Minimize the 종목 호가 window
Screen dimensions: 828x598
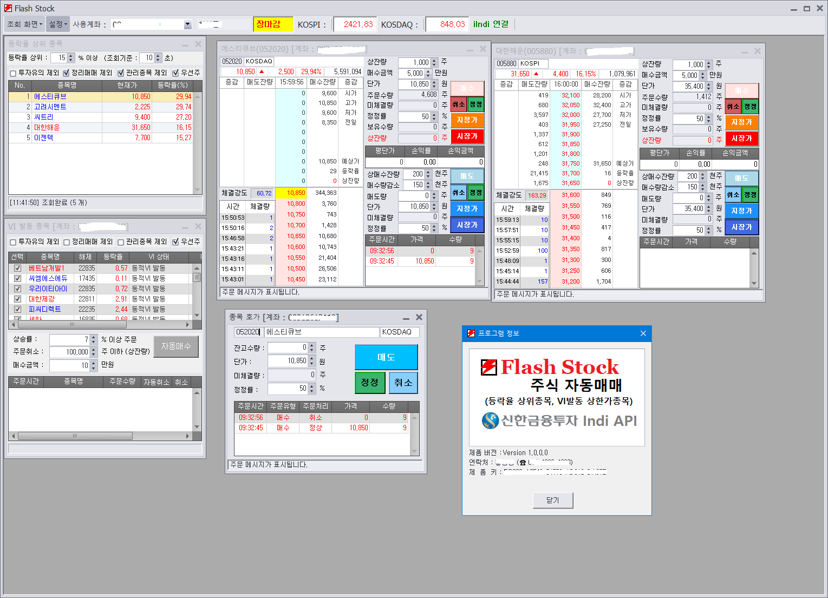406,318
